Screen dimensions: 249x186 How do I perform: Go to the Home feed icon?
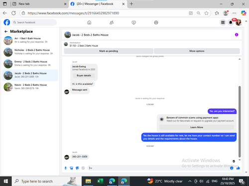(x=89, y=22)
